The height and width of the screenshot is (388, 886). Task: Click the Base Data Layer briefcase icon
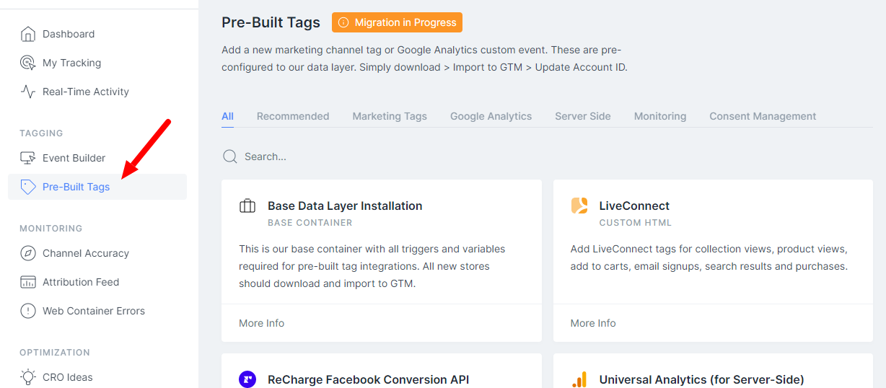pyautogui.click(x=247, y=206)
